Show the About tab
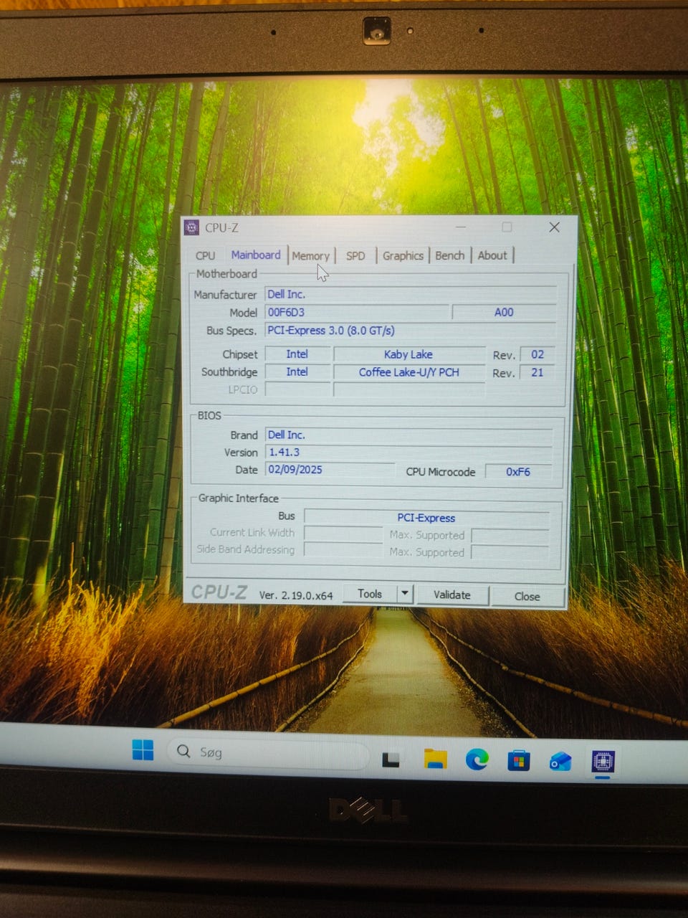Viewport: 688px width, 918px height. point(492,255)
